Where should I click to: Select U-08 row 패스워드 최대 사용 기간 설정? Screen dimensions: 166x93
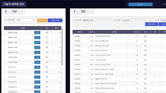[x=119, y=69]
